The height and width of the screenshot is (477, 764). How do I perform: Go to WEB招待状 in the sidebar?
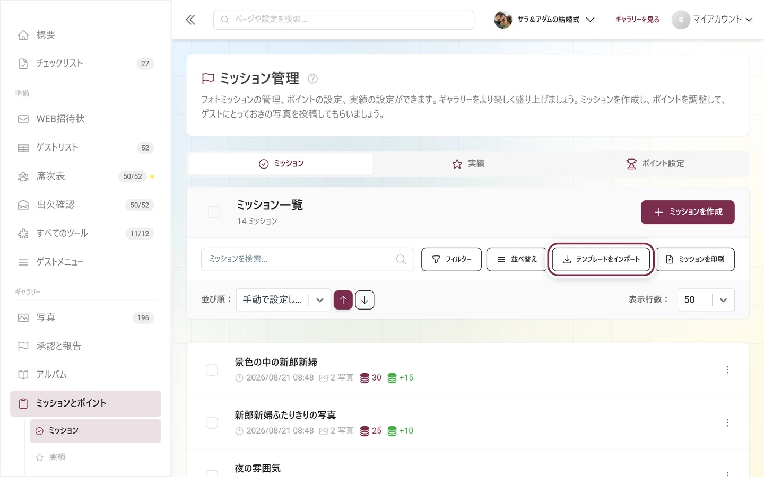[85, 119]
